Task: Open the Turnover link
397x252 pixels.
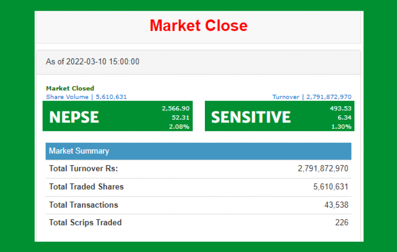Action: (x=312, y=97)
